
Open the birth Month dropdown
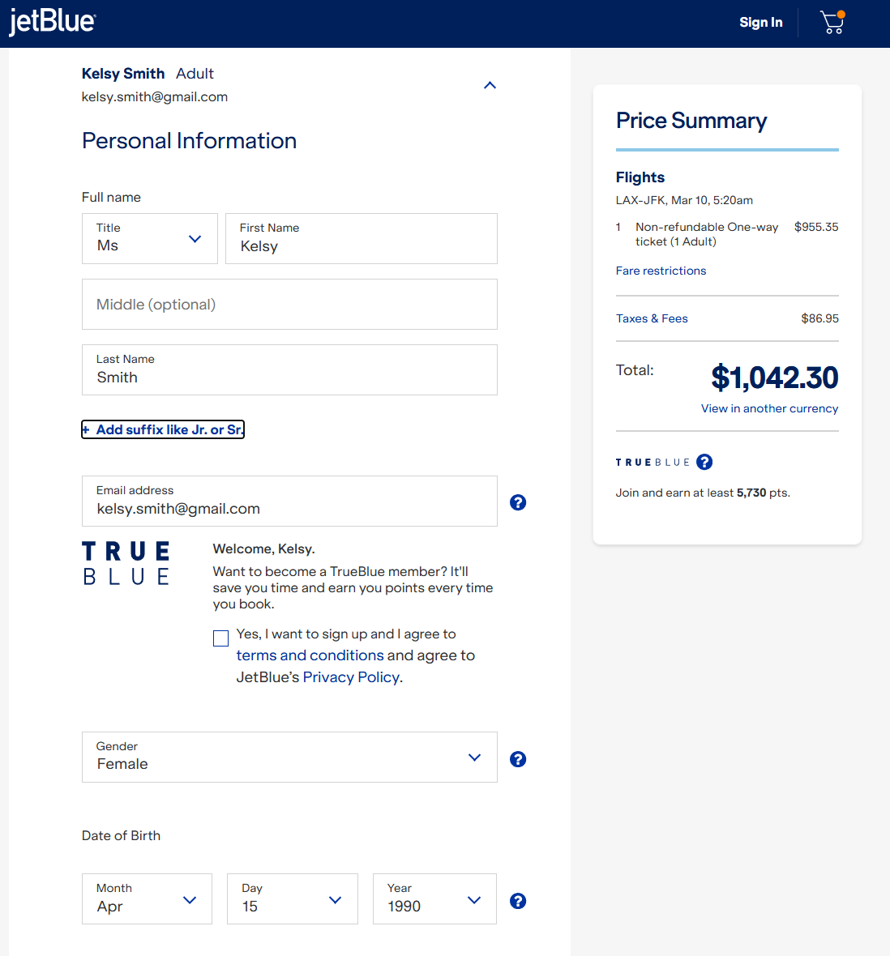coord(147,898)
